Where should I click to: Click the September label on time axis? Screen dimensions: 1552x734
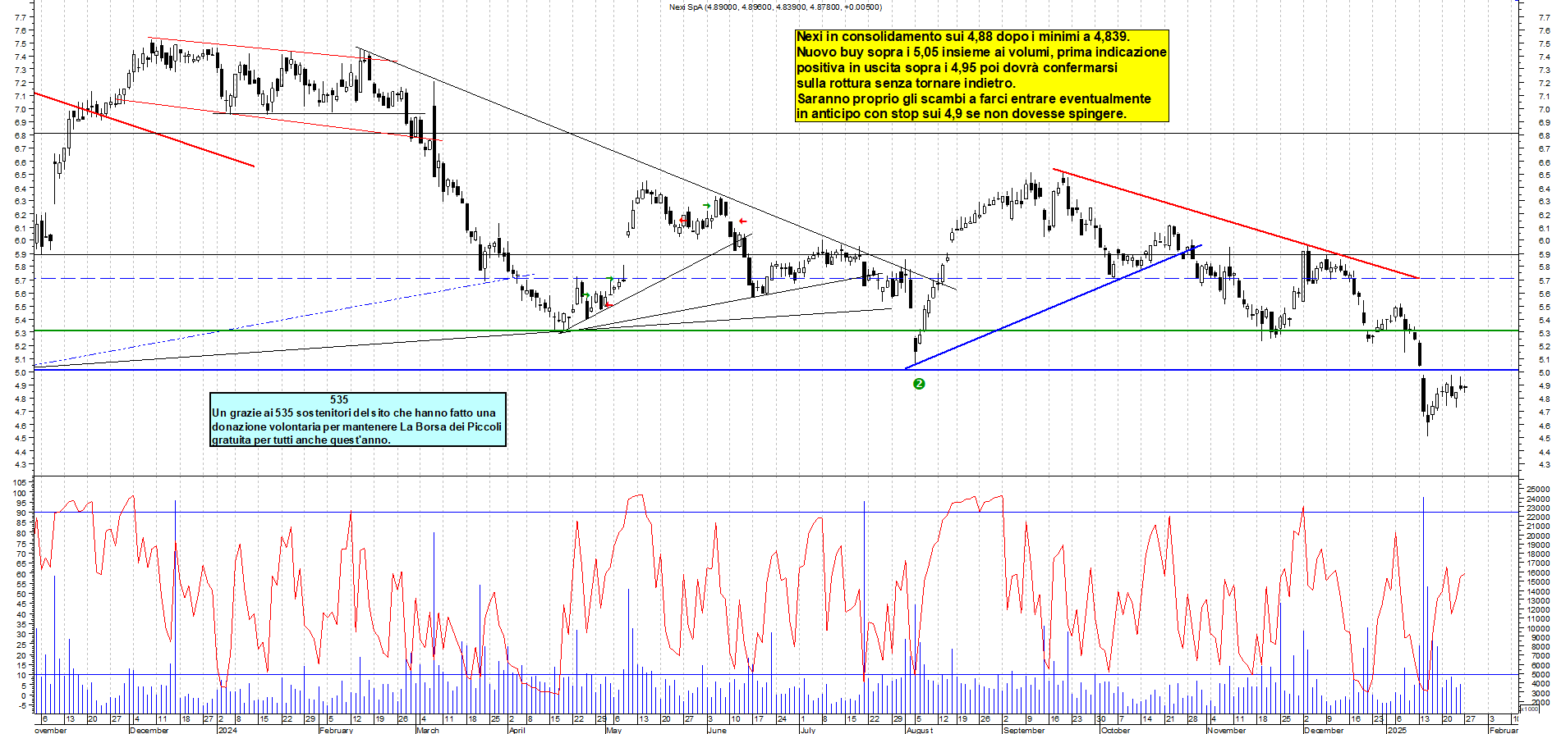click(x=1024, y=730)
